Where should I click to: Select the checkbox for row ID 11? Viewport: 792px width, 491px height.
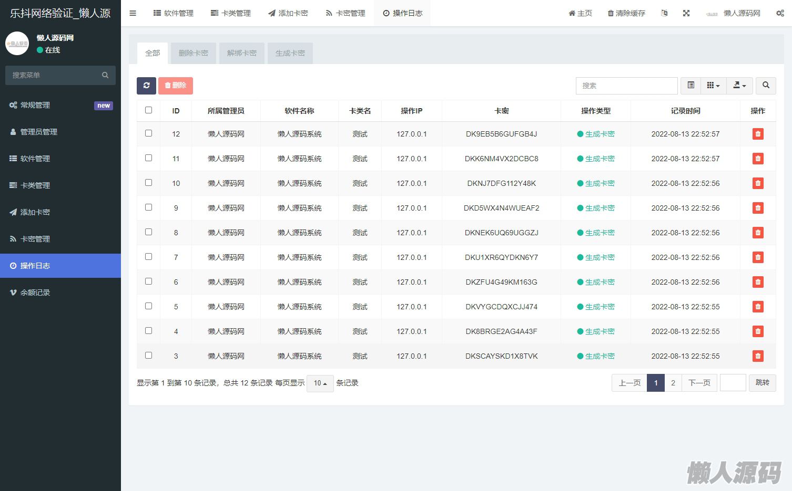tap(148, 158)
